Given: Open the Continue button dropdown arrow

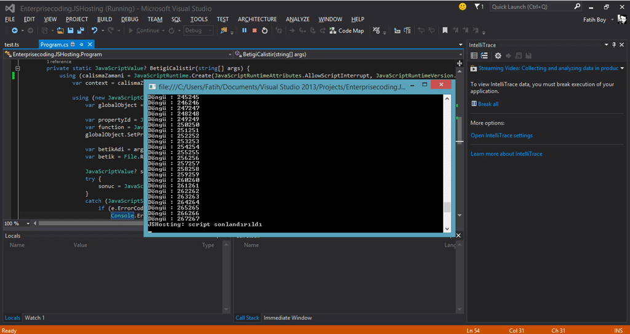Looking at the screenshot, I should tap(164, 31).
